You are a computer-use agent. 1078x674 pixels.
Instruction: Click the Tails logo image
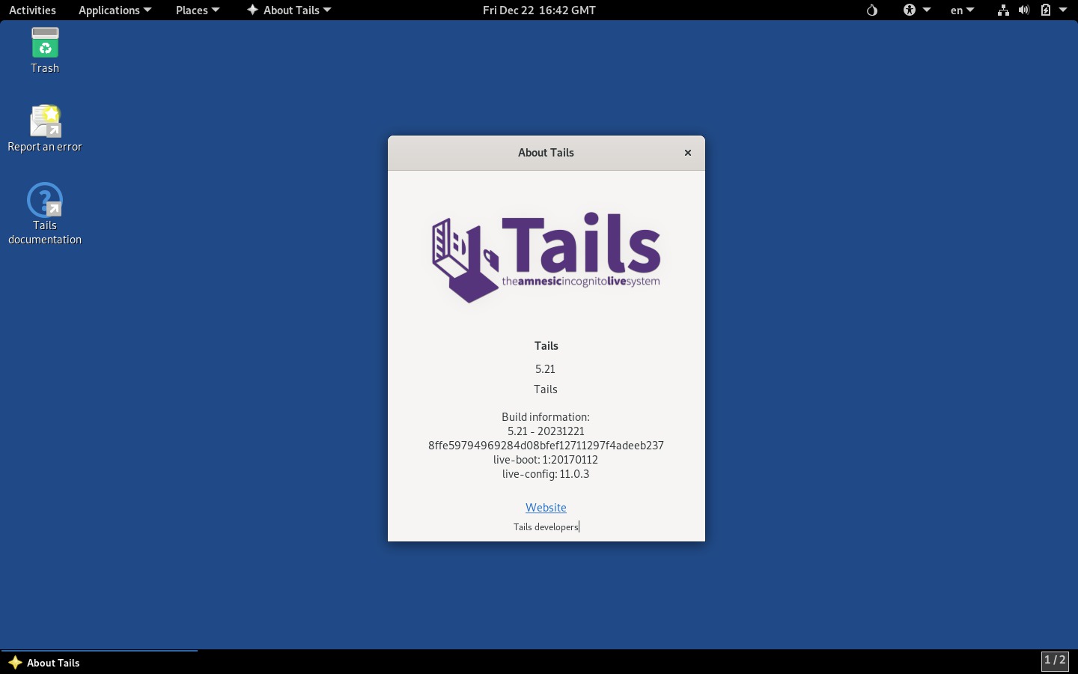[546, 257]
